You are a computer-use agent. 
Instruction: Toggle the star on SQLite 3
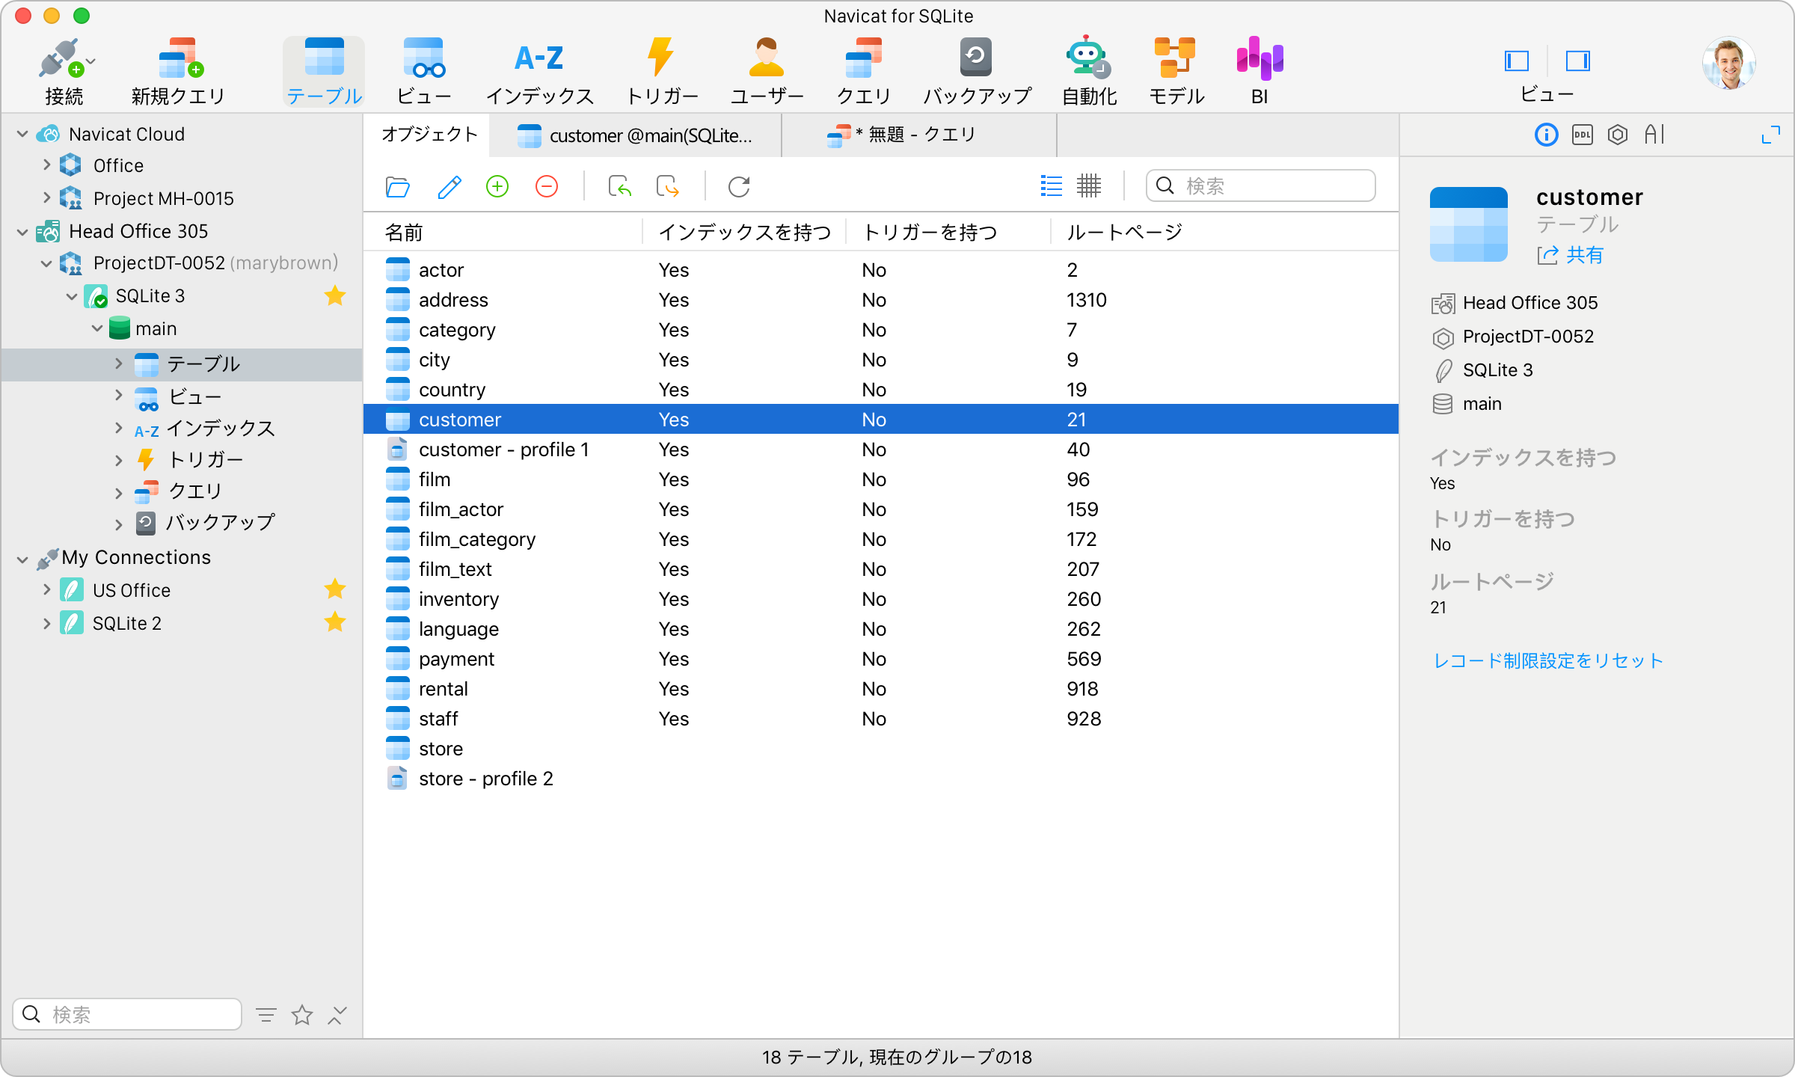[335, 296]
